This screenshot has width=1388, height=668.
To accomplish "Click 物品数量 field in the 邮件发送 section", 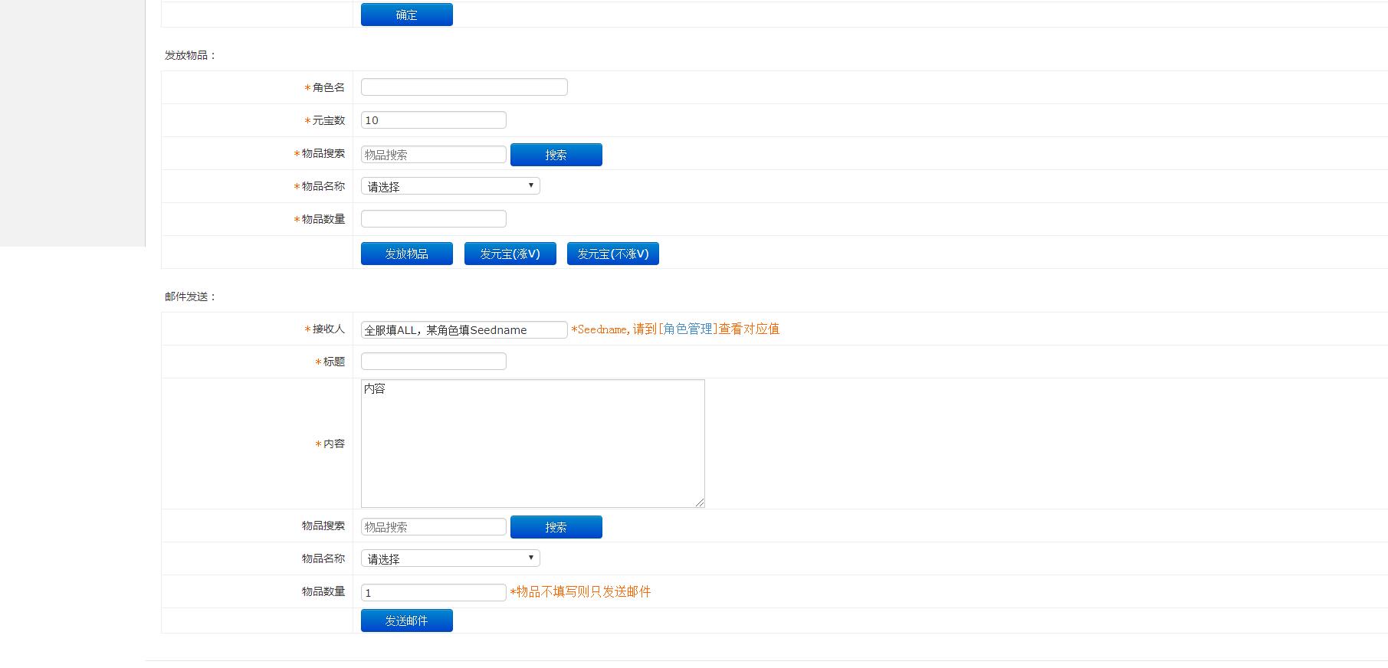I will click(x=433, y=592).
